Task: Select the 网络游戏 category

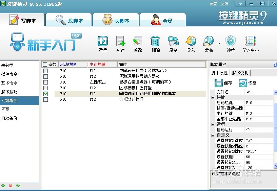Action: (19, 101)
